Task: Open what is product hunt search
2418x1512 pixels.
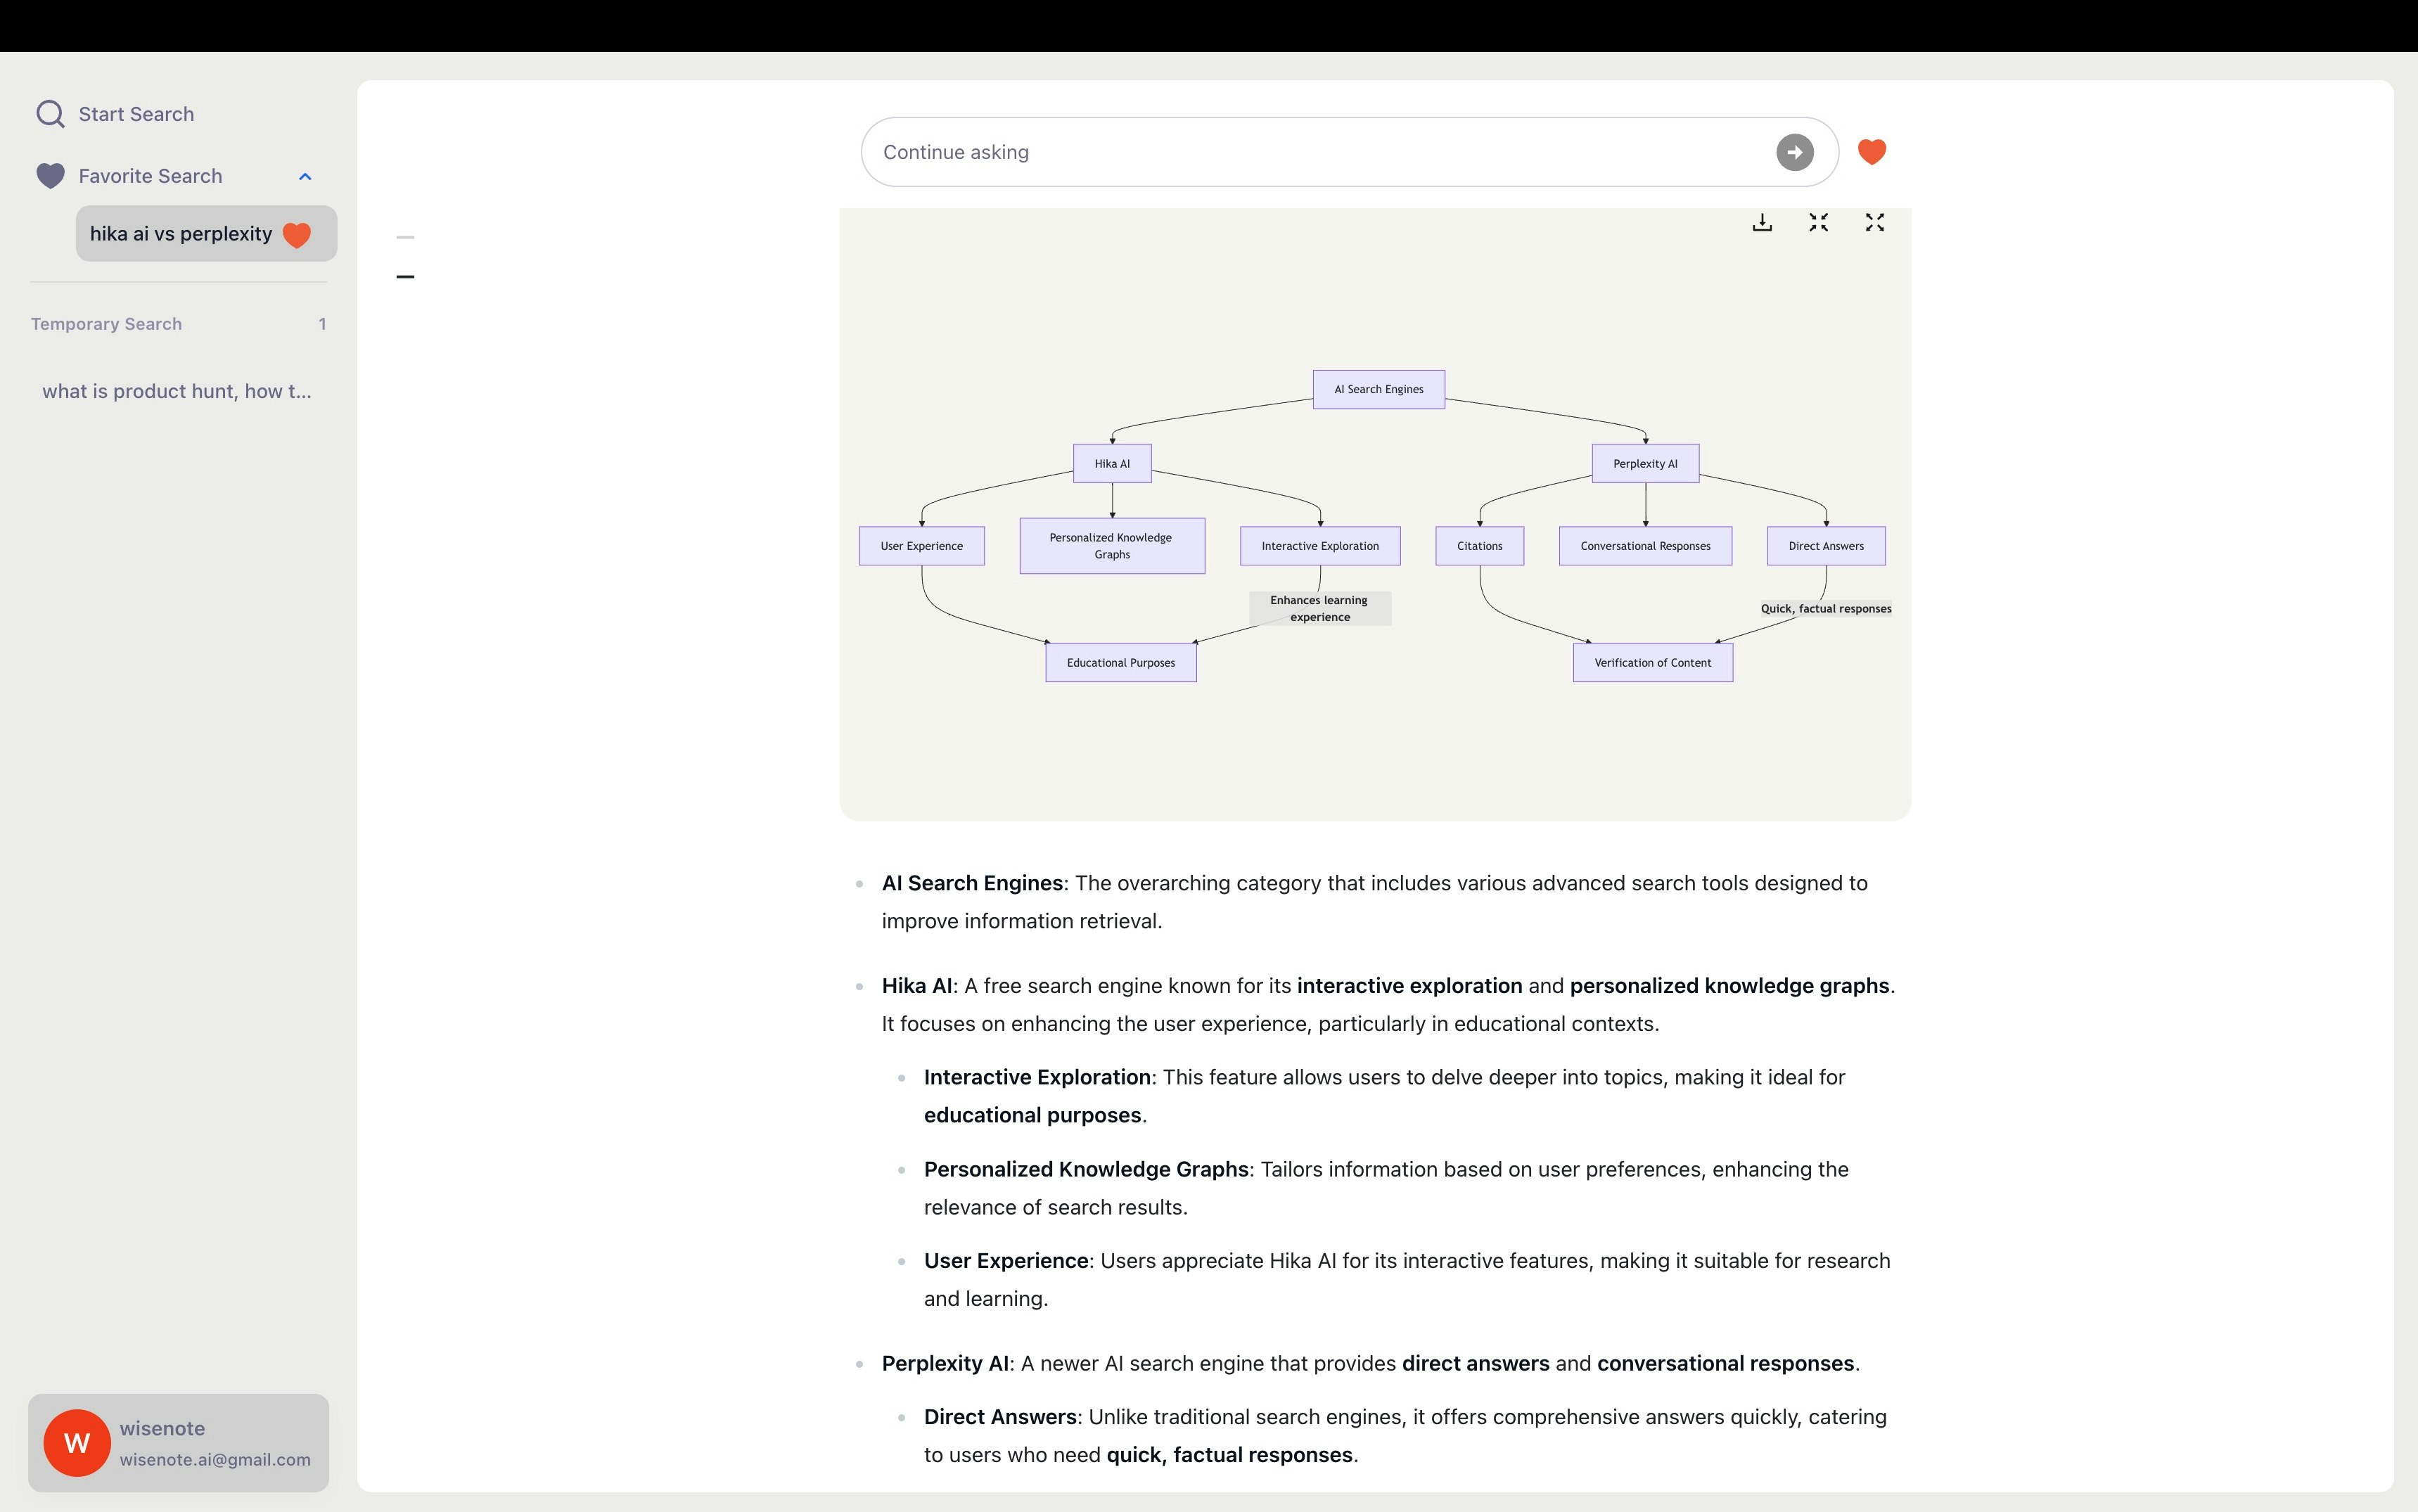Action: [177, 391]
